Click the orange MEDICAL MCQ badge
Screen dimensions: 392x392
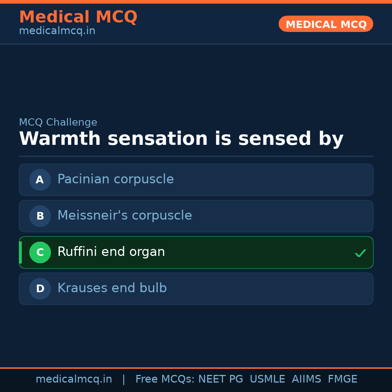tap(326, 24)
